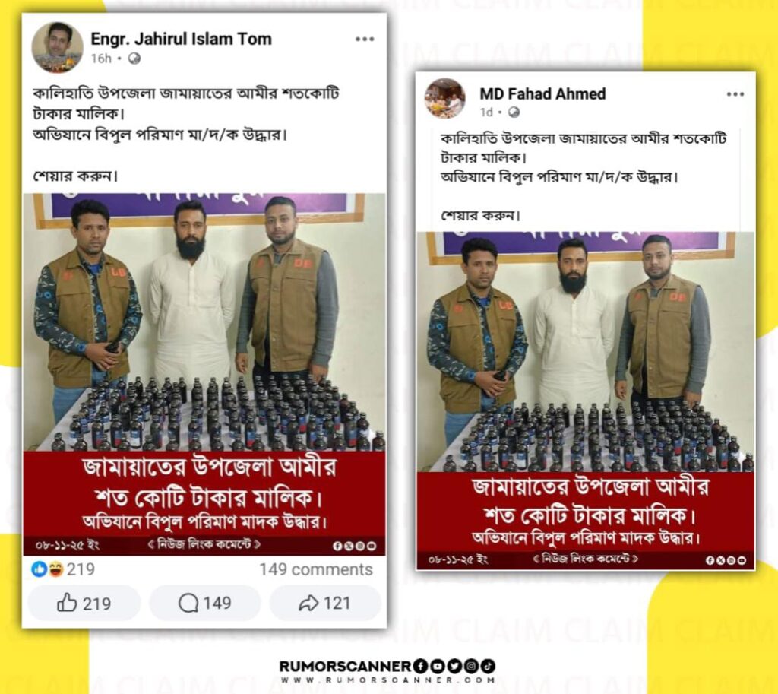Viewport: 778px width, 694px height.
Task: Open Engr. Jahirul Islam Tom's profile picture
Action: (x=57, y=47)
